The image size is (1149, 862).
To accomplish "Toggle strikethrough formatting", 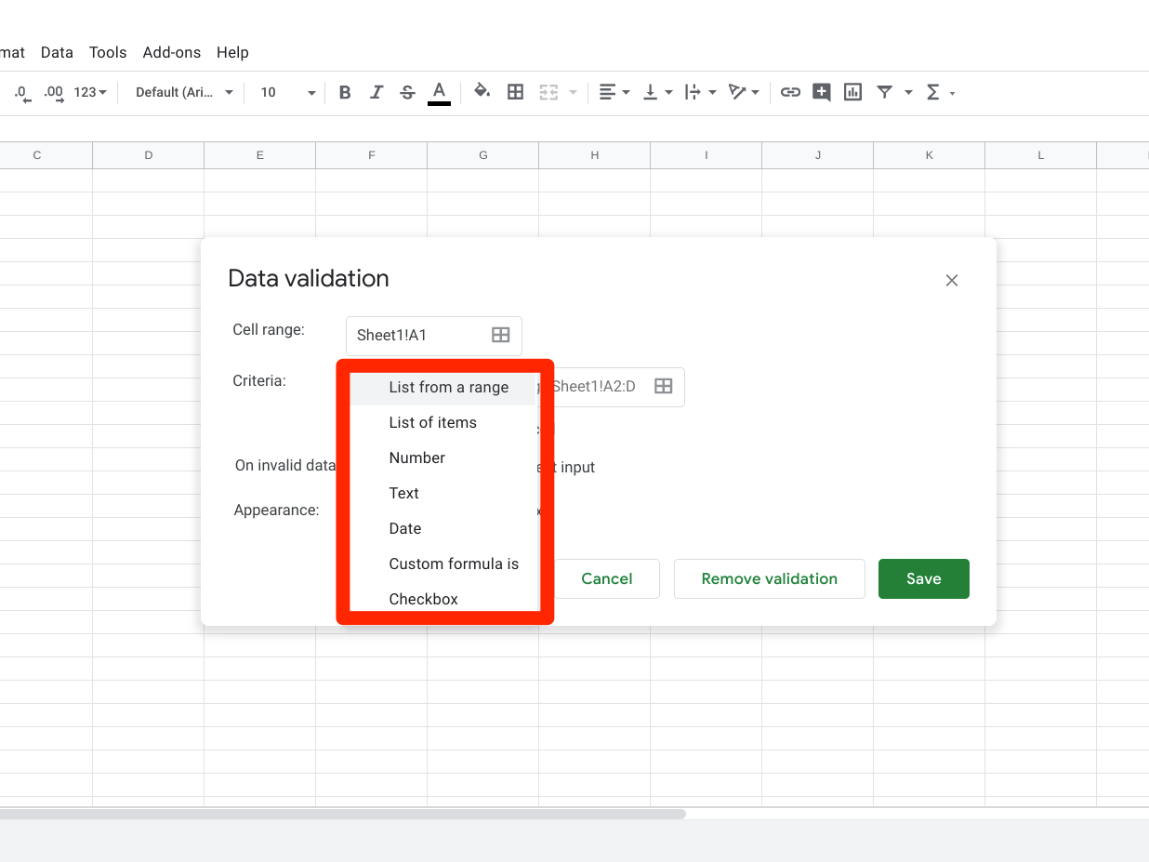I will 407,92.
